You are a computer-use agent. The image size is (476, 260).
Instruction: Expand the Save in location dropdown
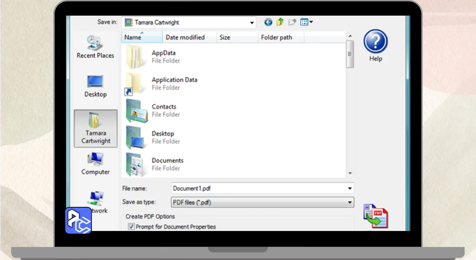[x=252, y=23]
